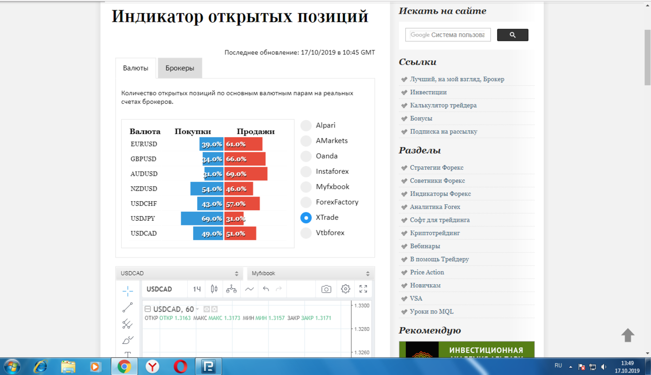This screenshot has height=375, width=651.
Task: Click the eye icon beside USDCAD, 60
Action: 207,309
